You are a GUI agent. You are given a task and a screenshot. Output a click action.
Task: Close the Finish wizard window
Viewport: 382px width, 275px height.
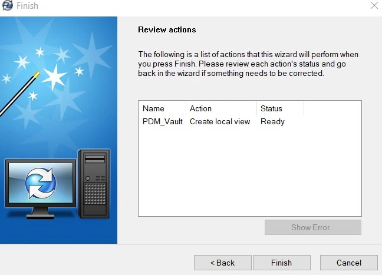pyautogui.click(x=374, y=6)
